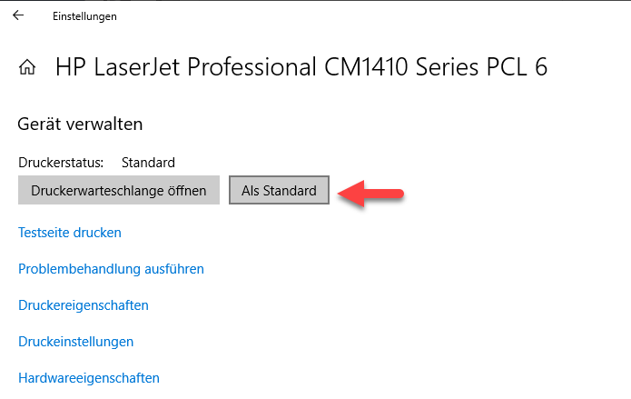Print a test page via Testseite drucken

coord(70,233)
